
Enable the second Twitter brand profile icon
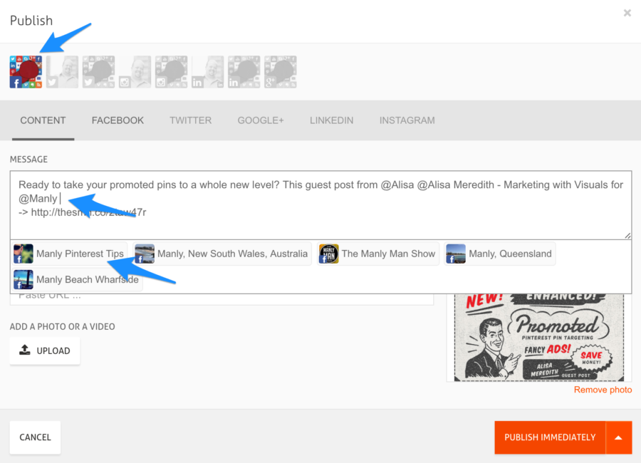pyautogui.click(x=98, y=72)
